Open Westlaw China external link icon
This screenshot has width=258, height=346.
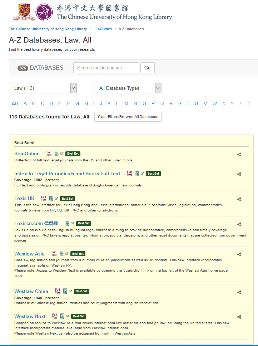click(x=70, y=291)
